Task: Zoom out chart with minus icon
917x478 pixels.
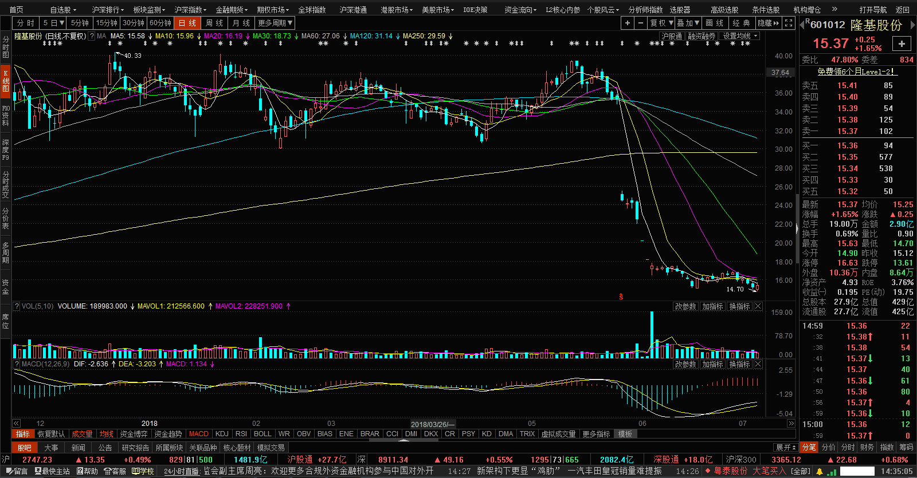Action: [641, 23]
